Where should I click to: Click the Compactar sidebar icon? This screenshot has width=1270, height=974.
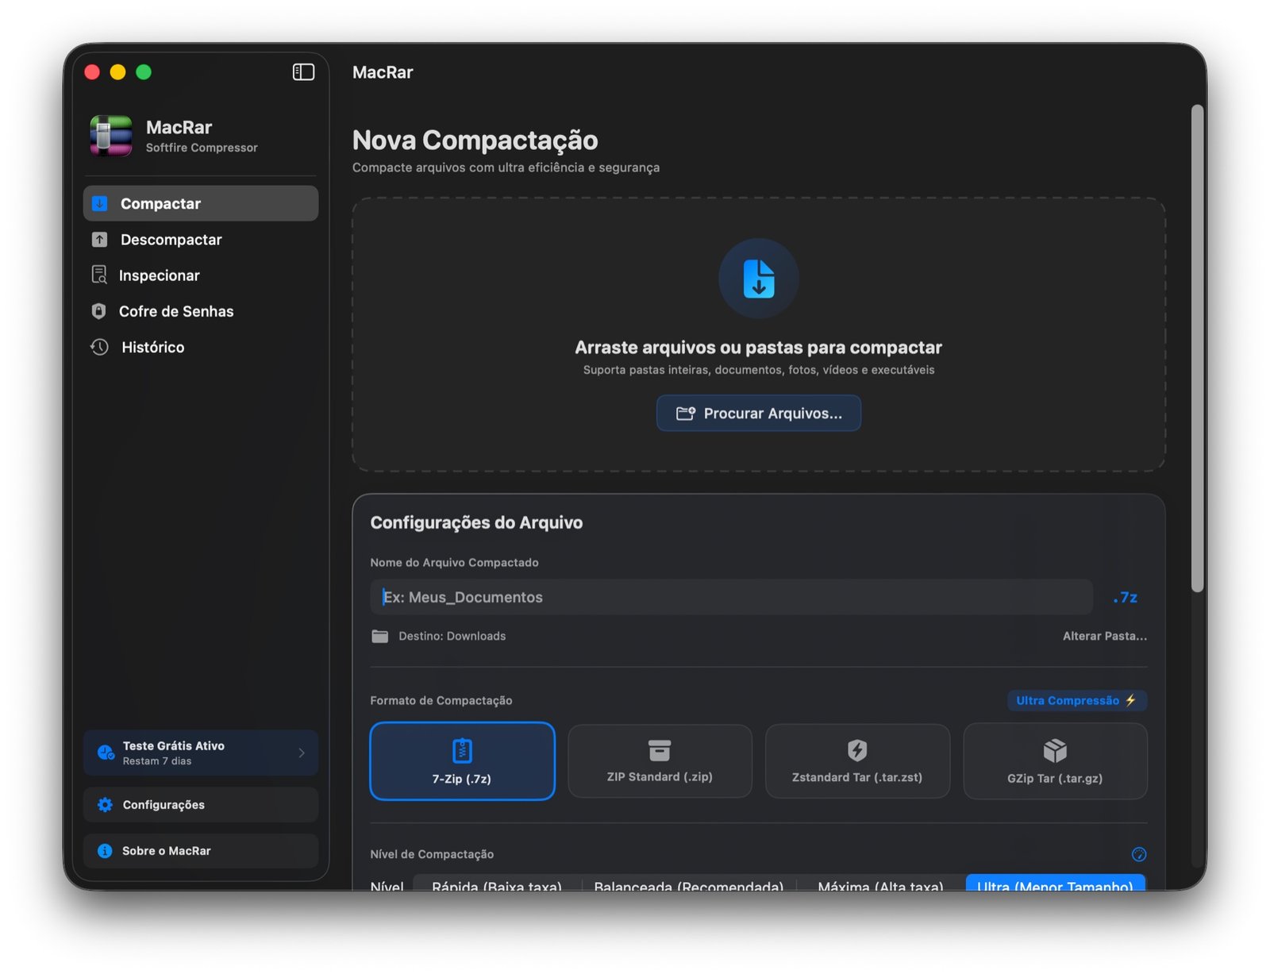[100, 204]
